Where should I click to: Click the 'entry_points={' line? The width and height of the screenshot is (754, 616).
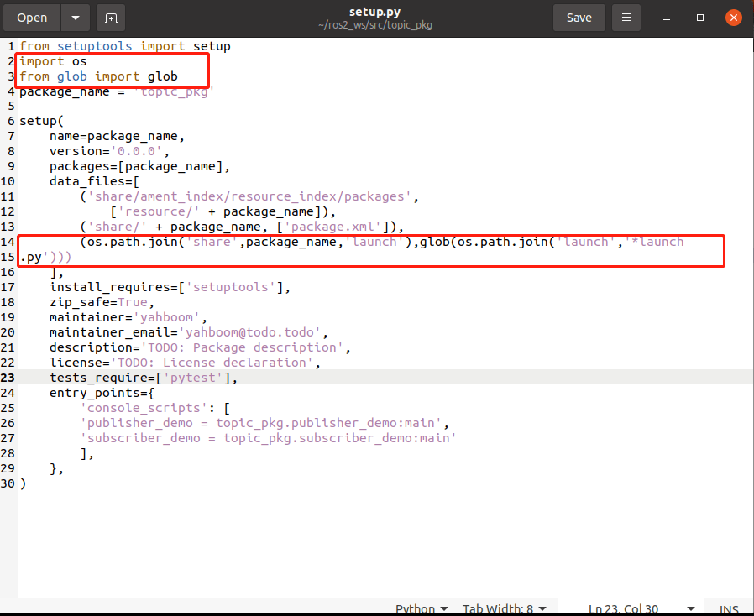click(x=102, y=393)
